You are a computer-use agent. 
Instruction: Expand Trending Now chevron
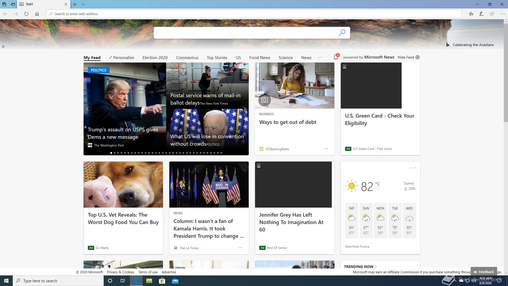pyautogui.click(x=376, y=267)
